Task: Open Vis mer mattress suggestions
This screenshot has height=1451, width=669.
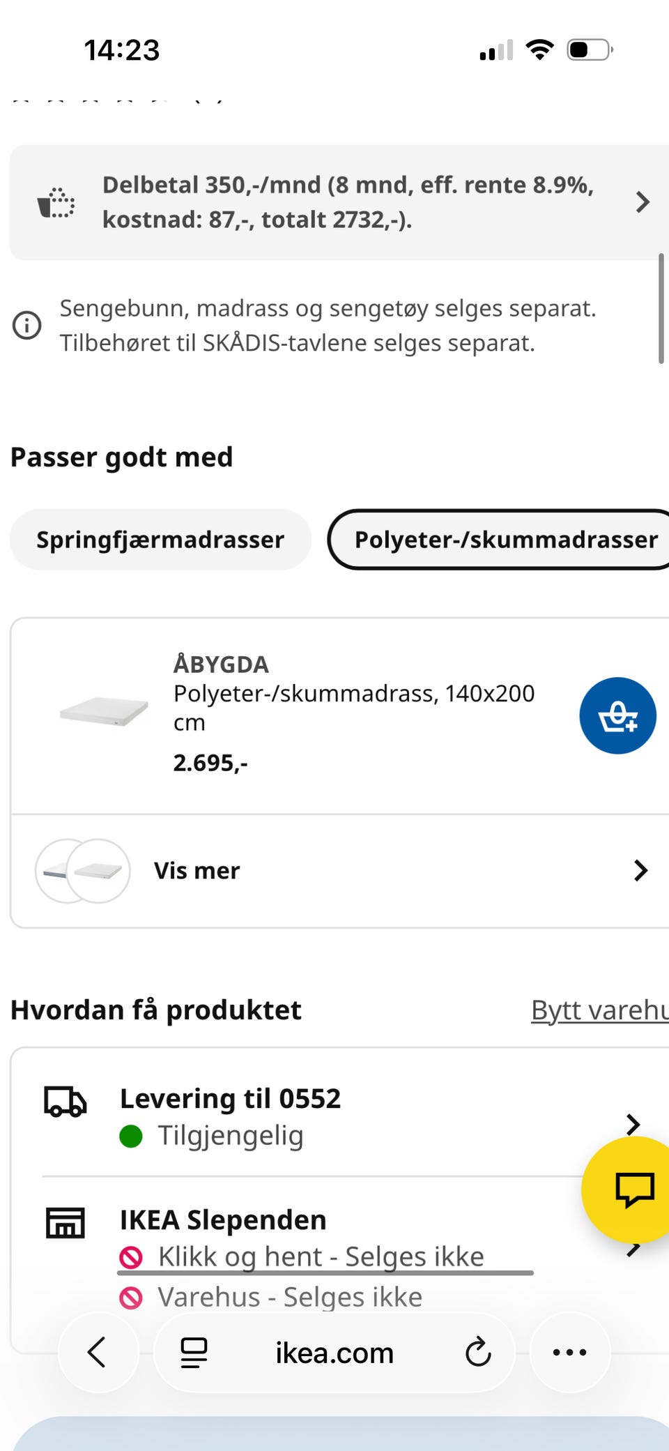Action: click(x=340, y=871)
